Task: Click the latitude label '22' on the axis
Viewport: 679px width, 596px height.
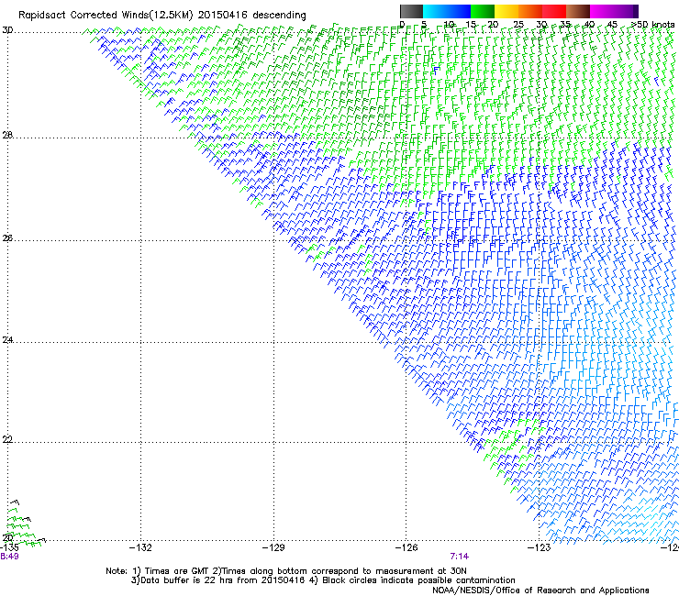Action: pos(7,439)
